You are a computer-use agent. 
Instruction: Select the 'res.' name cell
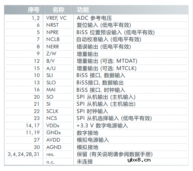pyautogui.click(x=50, y=154)
